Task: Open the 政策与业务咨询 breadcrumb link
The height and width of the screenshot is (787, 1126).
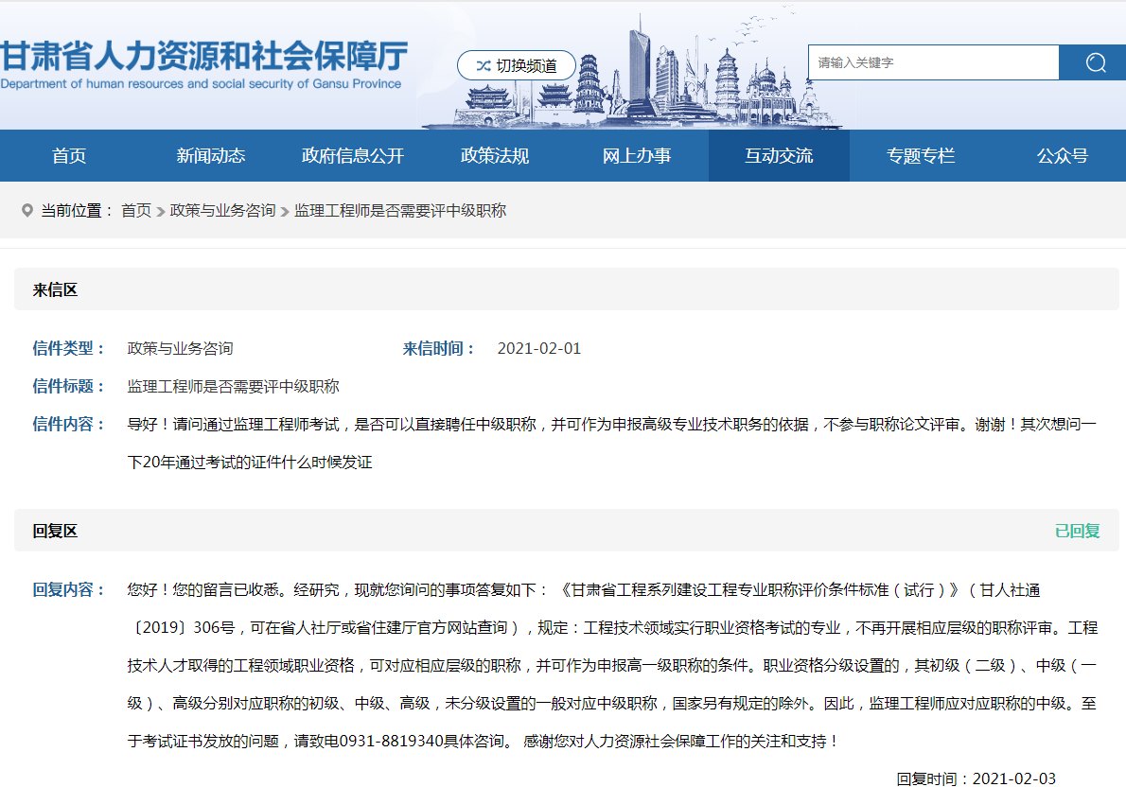Action: (x=222, y=210)
